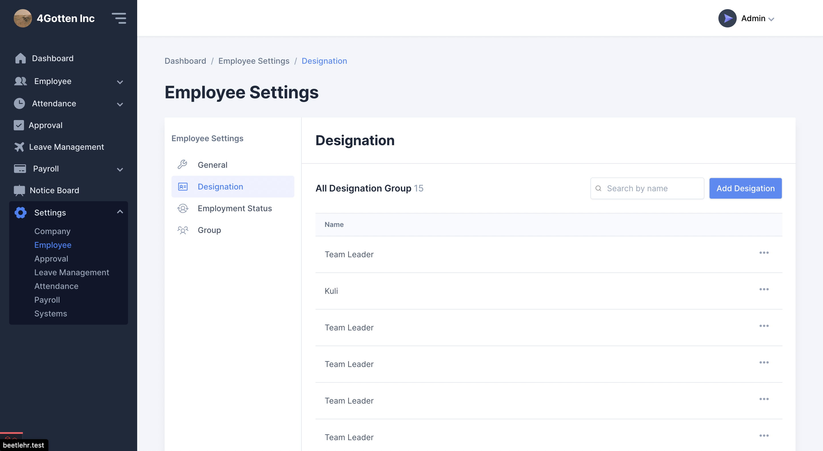The height and width of the screenshot is (451, 823).
Task: Switch to the General settings tab
Action: (x=233, y=165)
